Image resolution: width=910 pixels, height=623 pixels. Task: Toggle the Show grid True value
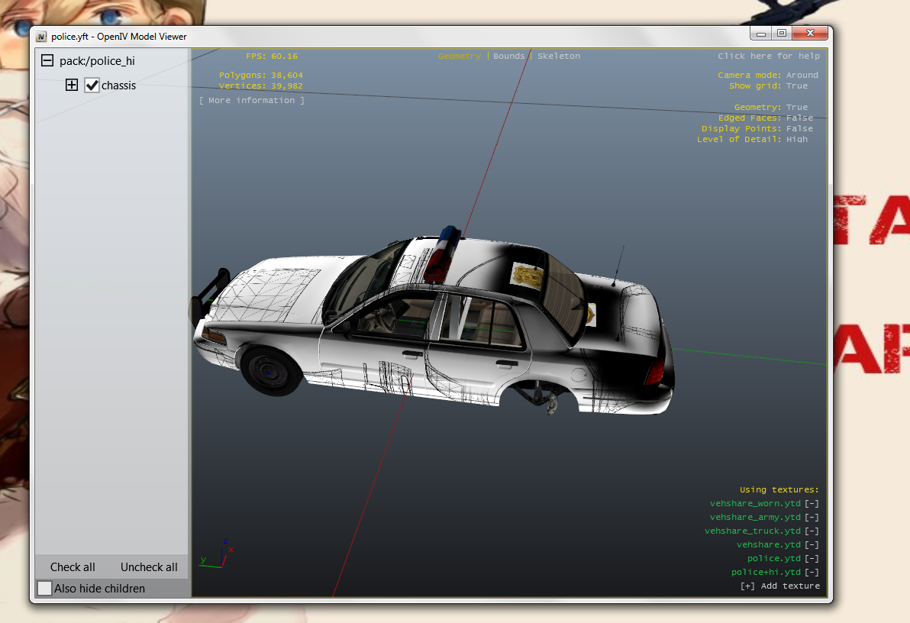(x=797, y=86)
